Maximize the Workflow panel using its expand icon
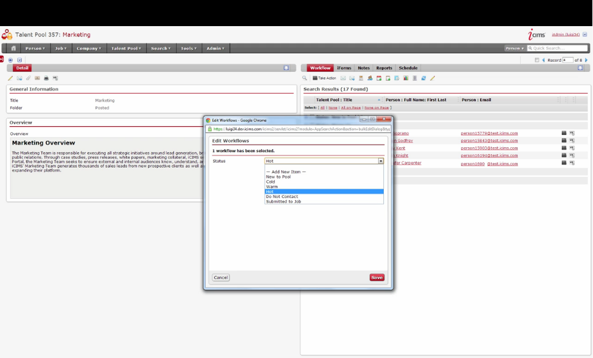 580,68
